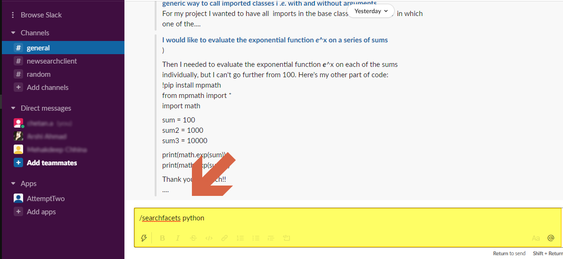Collapse the Channels section
The image size is (563, 259).
[13, 33]
